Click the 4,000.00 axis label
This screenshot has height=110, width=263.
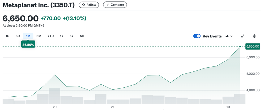[253, 90]
